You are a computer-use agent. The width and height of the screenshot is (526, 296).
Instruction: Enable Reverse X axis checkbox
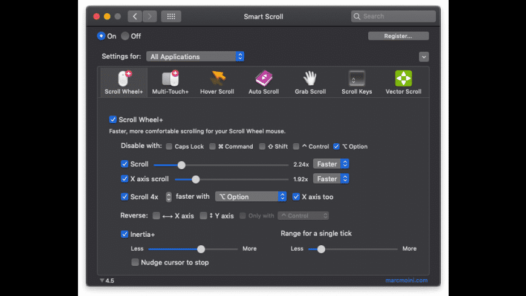click(156, 216)
